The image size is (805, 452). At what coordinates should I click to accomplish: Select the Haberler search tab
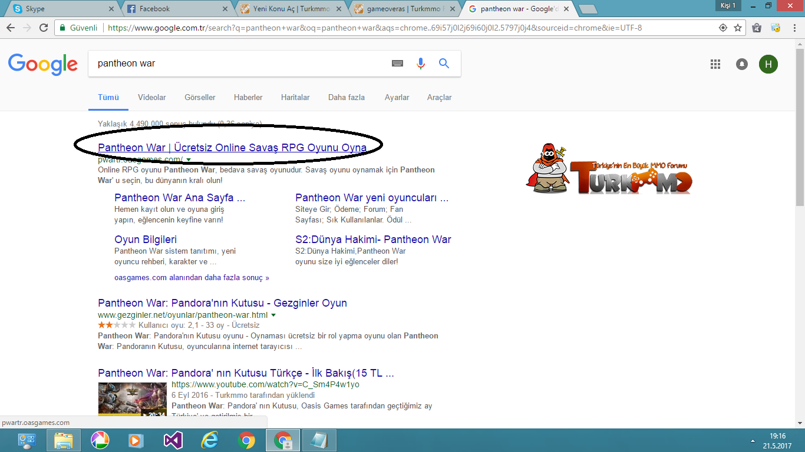click(248, 97)
